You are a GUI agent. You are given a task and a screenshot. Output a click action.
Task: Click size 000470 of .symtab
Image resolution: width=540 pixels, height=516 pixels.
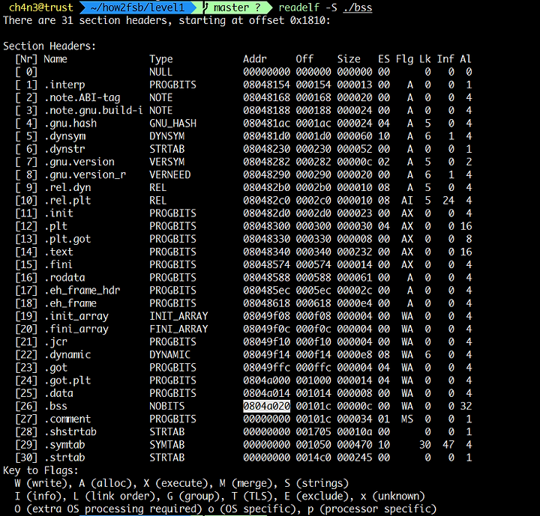coord(355,445)
